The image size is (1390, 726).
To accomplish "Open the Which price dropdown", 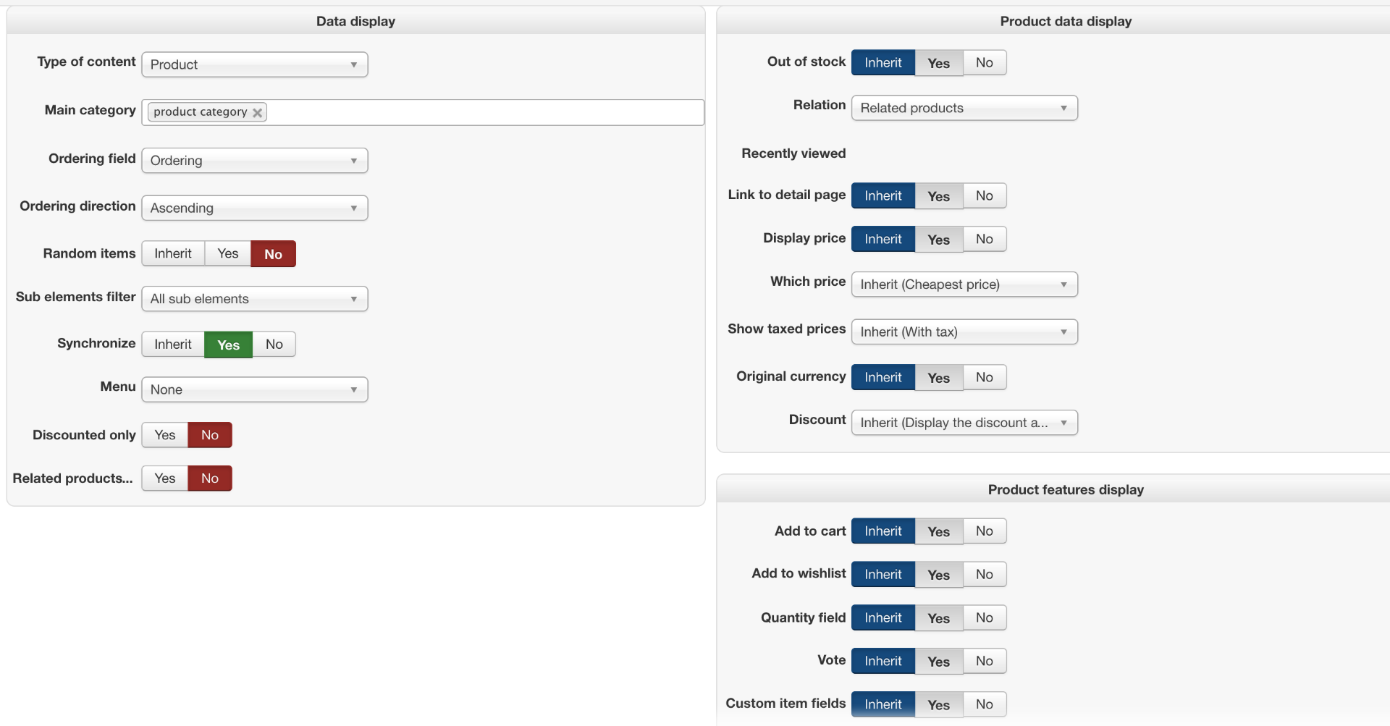I will (964, 284).
